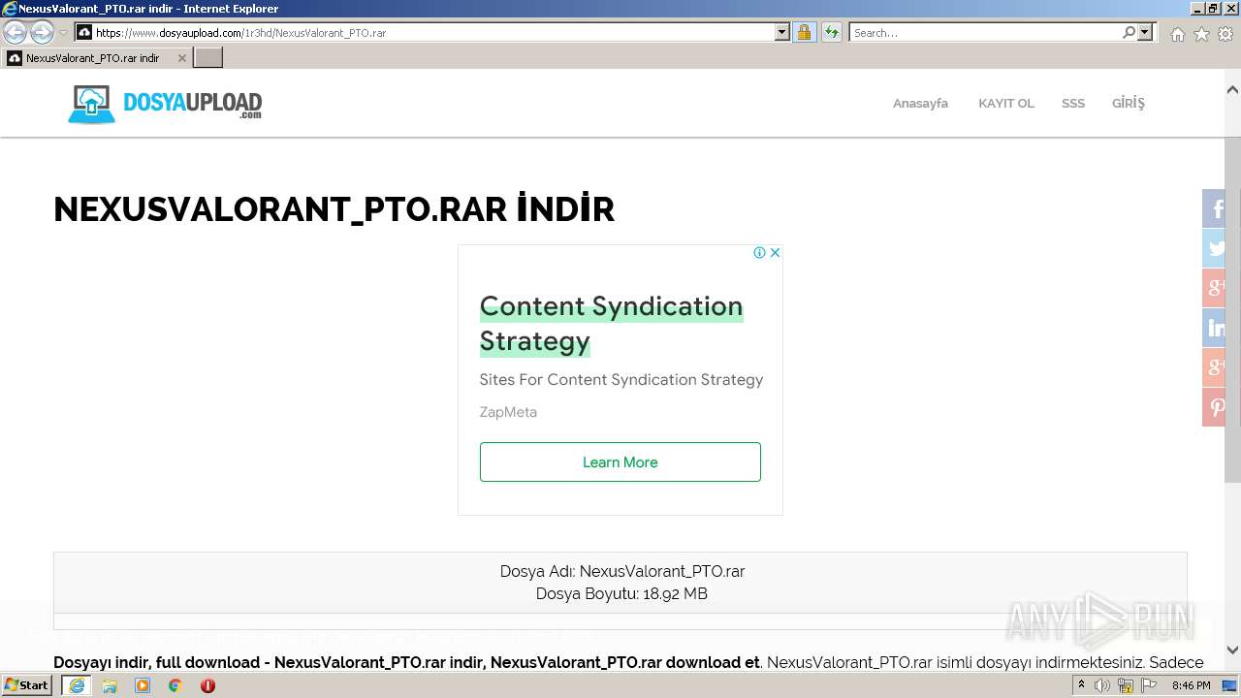Focus the dosyaupload address bar
The image size is (1241, 698).
pos(433,33)
